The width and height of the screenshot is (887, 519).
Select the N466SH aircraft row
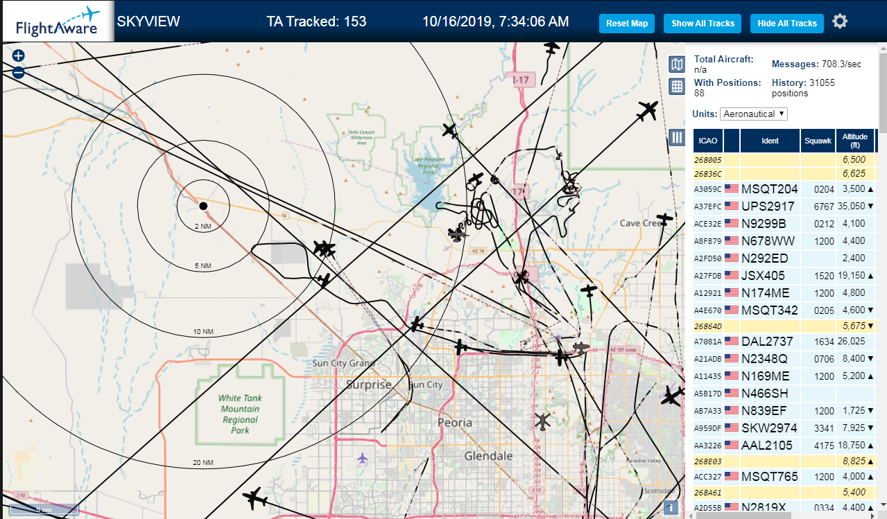(x=784, y=394)
